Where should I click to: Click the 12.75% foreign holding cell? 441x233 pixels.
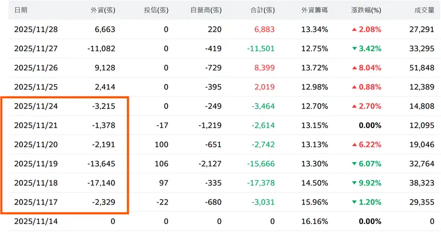pos(315,48)
